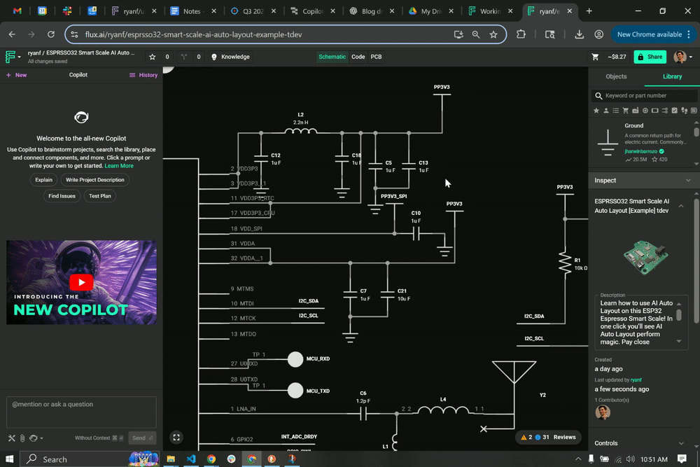Switch to the Code tab
Image resolution: width=700 pixels, height=467 pixels.
[358, 57]
